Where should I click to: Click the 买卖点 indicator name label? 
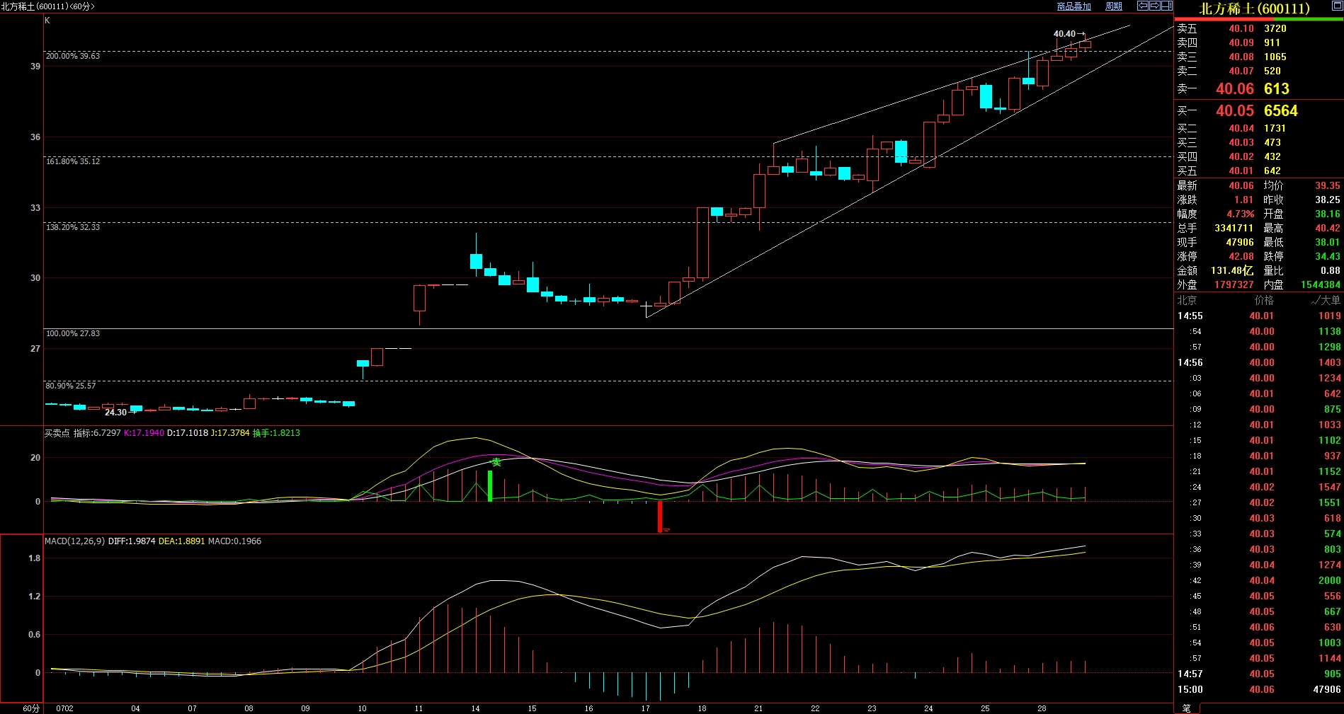[x=57, y=433]
